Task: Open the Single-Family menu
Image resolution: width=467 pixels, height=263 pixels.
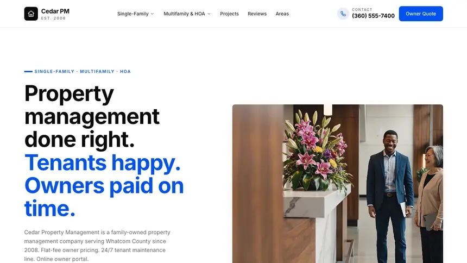Action: coord(136,14)
